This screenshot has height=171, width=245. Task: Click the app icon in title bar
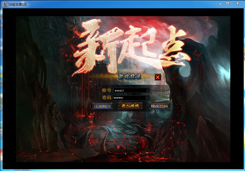tap(5, 5)
